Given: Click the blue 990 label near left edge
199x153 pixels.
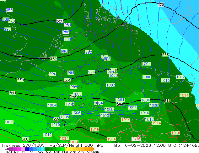Looking at the screenshot, I should [7, 29].
